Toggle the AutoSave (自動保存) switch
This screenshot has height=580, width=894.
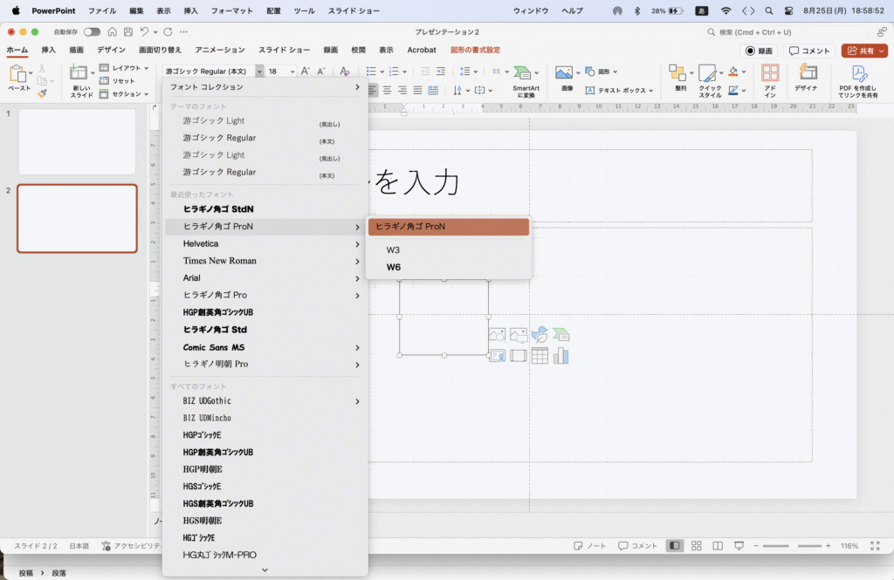click(92, 31)
